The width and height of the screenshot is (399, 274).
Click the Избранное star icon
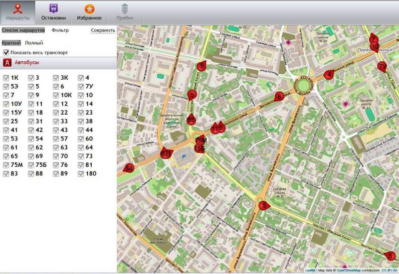point(89,9)
